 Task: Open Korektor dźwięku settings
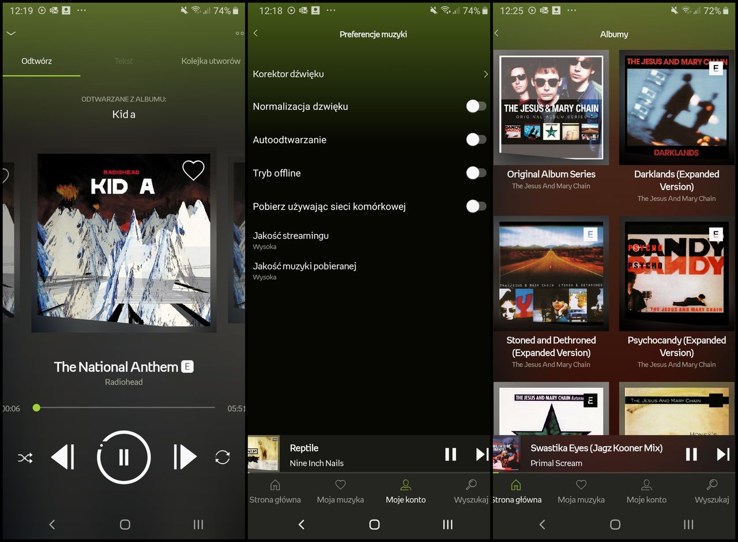point(370,74)
